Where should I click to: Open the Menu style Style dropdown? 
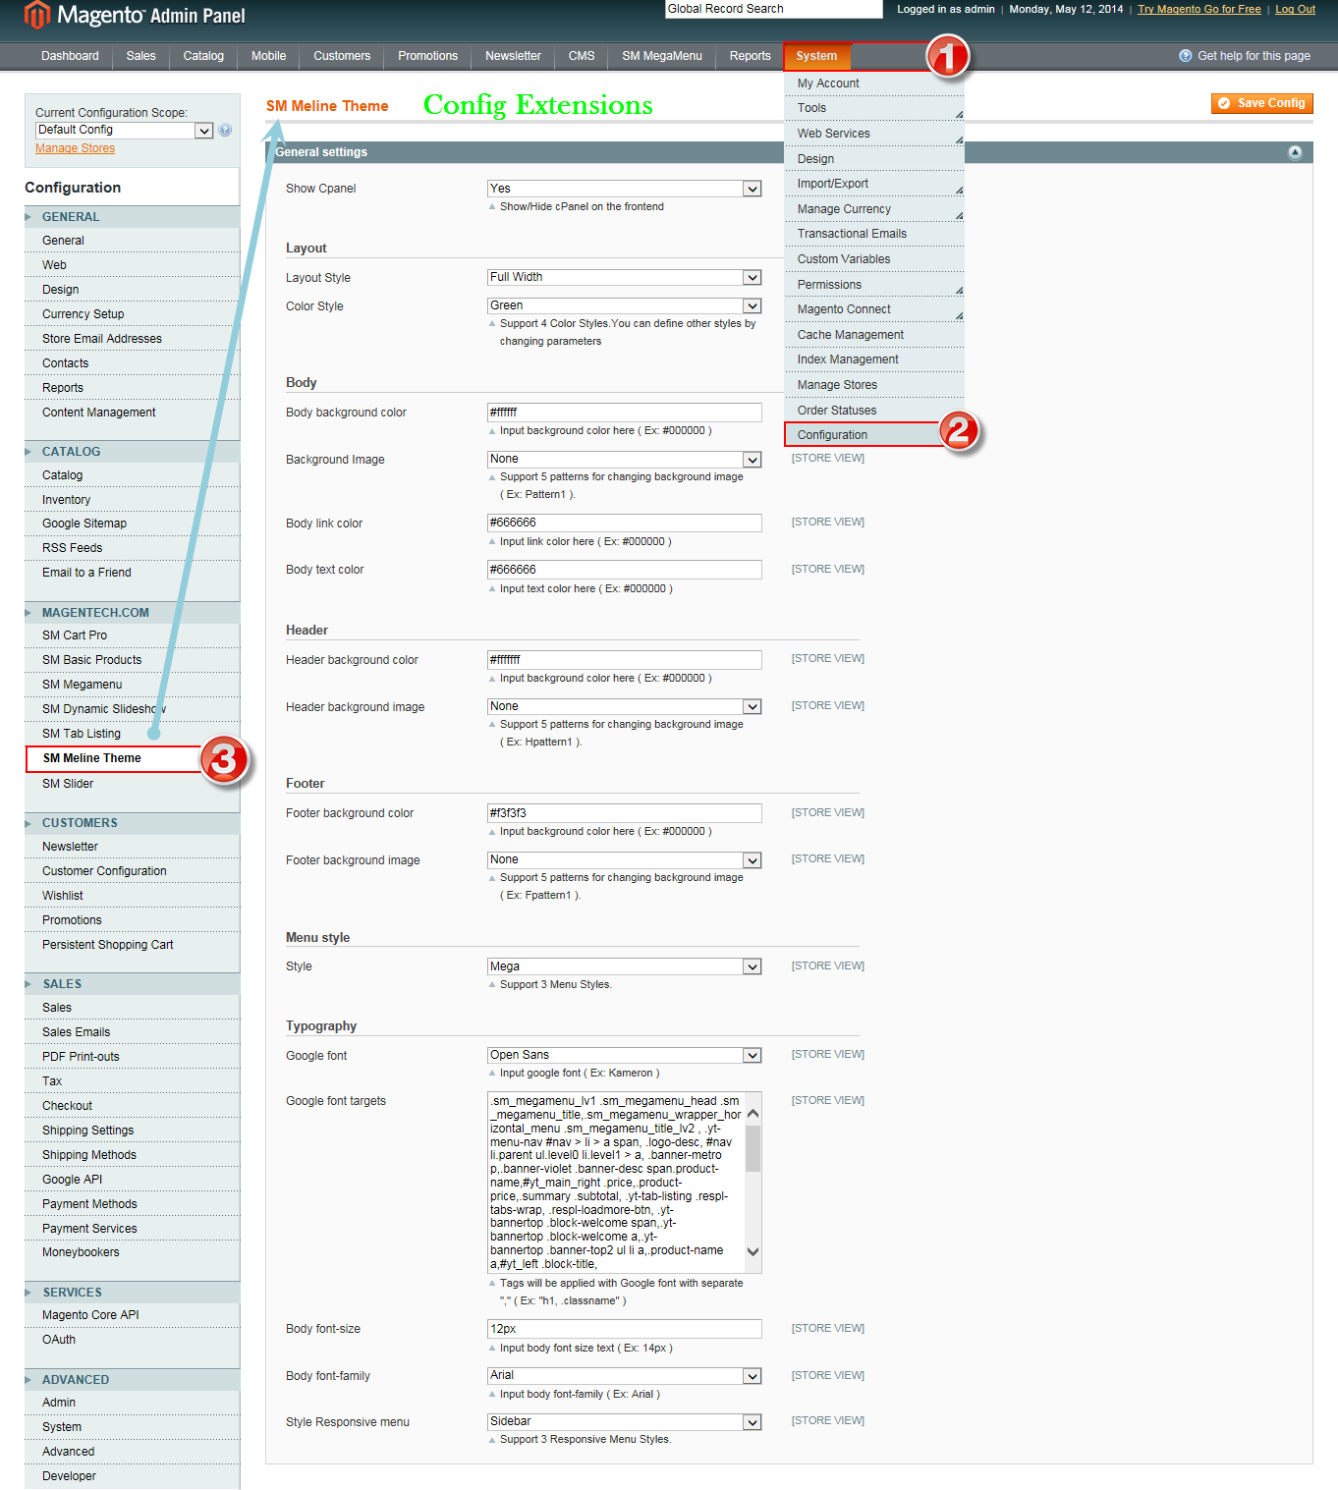point(625,967)
